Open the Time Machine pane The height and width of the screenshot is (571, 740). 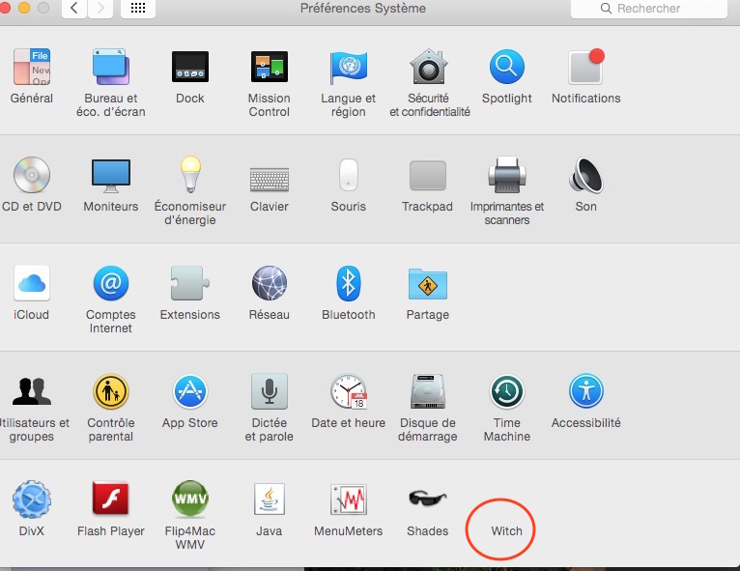click(x=506, y=392)
